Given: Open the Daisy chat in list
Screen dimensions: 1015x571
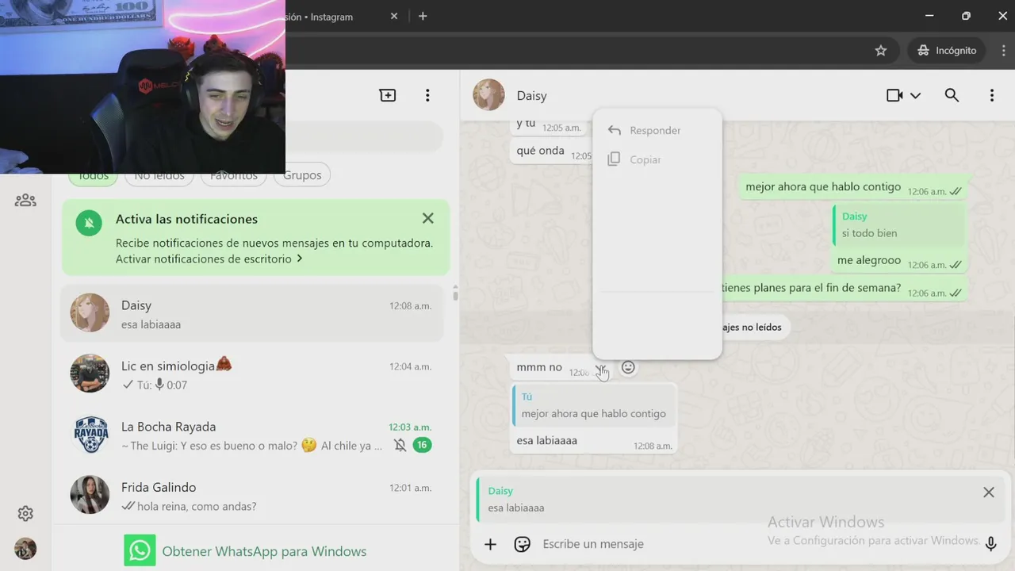Looking at the screenshot, I should click(x=252, y=313).
